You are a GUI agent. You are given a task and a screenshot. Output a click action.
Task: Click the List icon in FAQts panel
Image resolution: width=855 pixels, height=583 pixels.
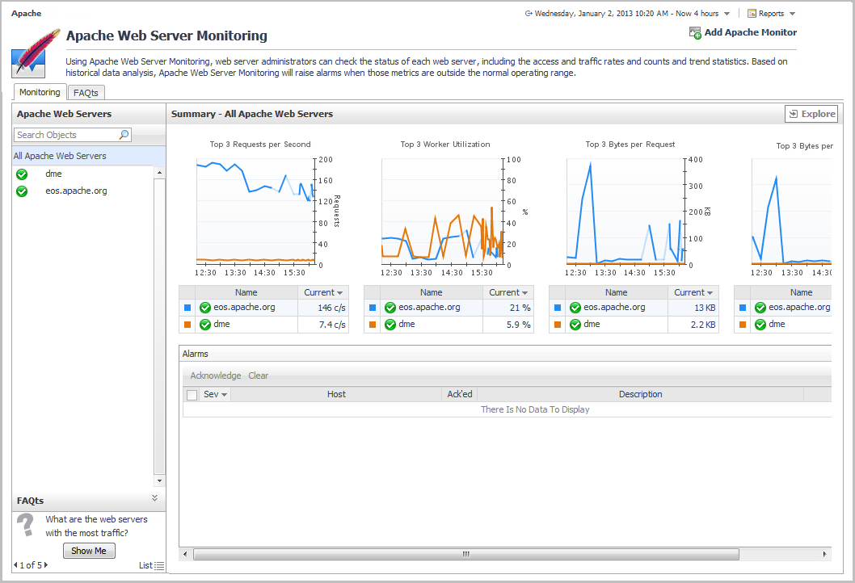click(x=159, y=566)
